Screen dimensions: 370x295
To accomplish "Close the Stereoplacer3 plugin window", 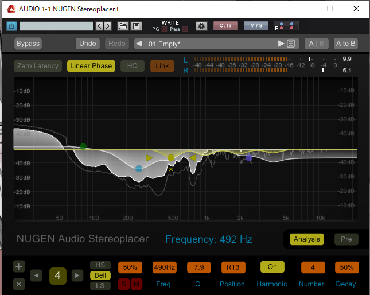I will pos(356,9).
